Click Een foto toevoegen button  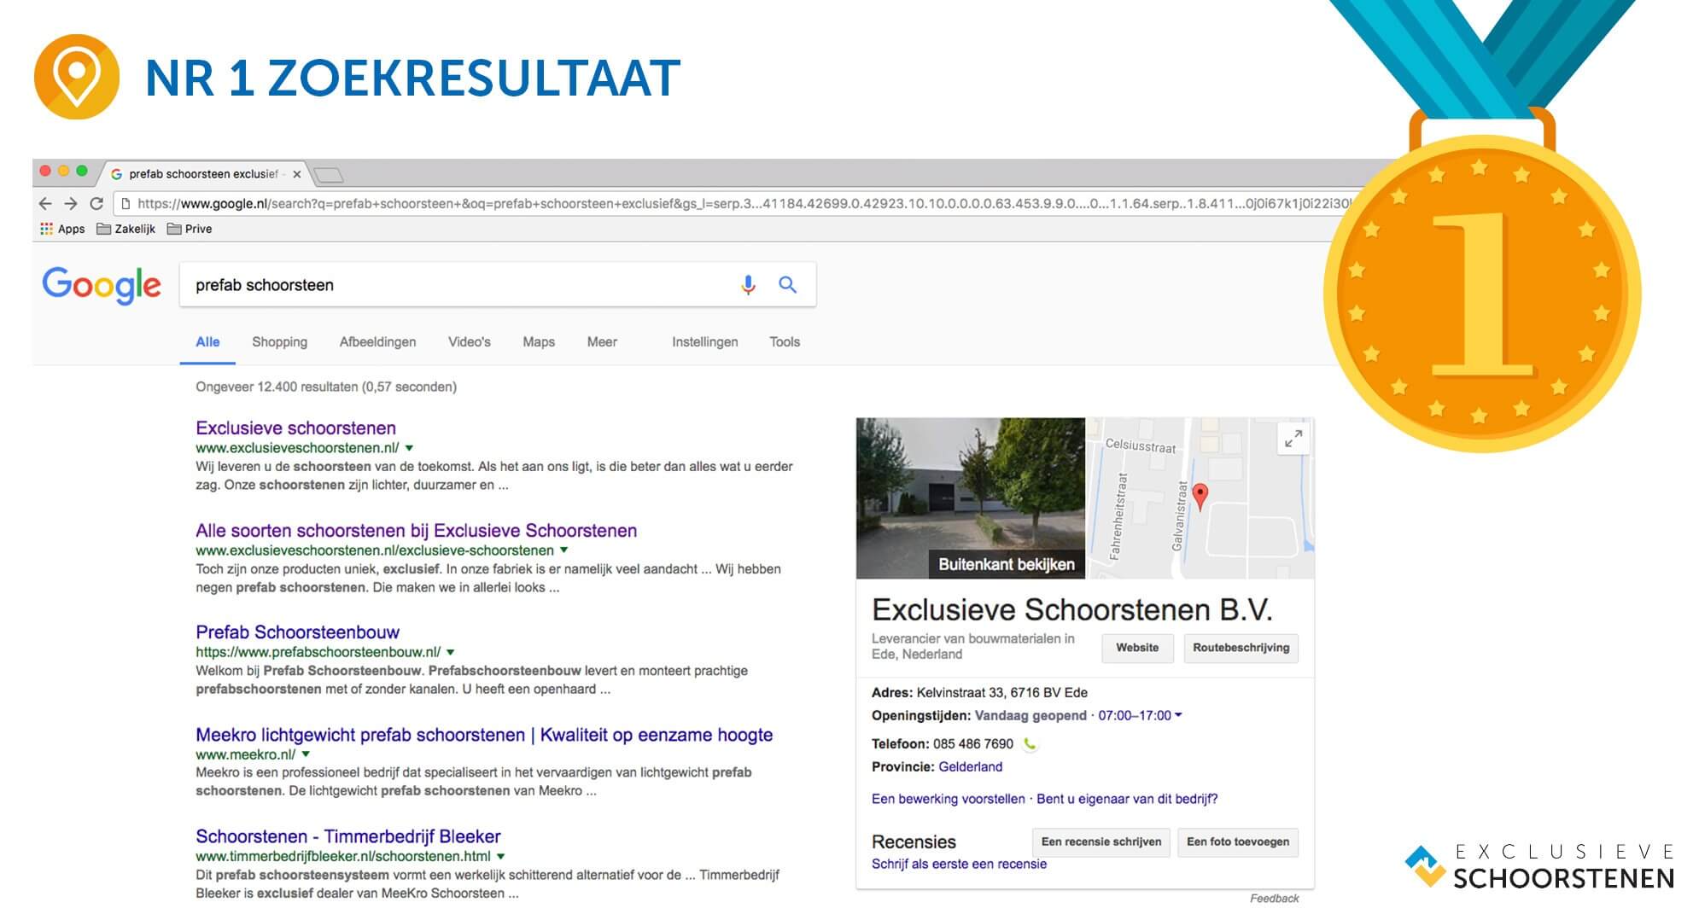[1237, 842]
